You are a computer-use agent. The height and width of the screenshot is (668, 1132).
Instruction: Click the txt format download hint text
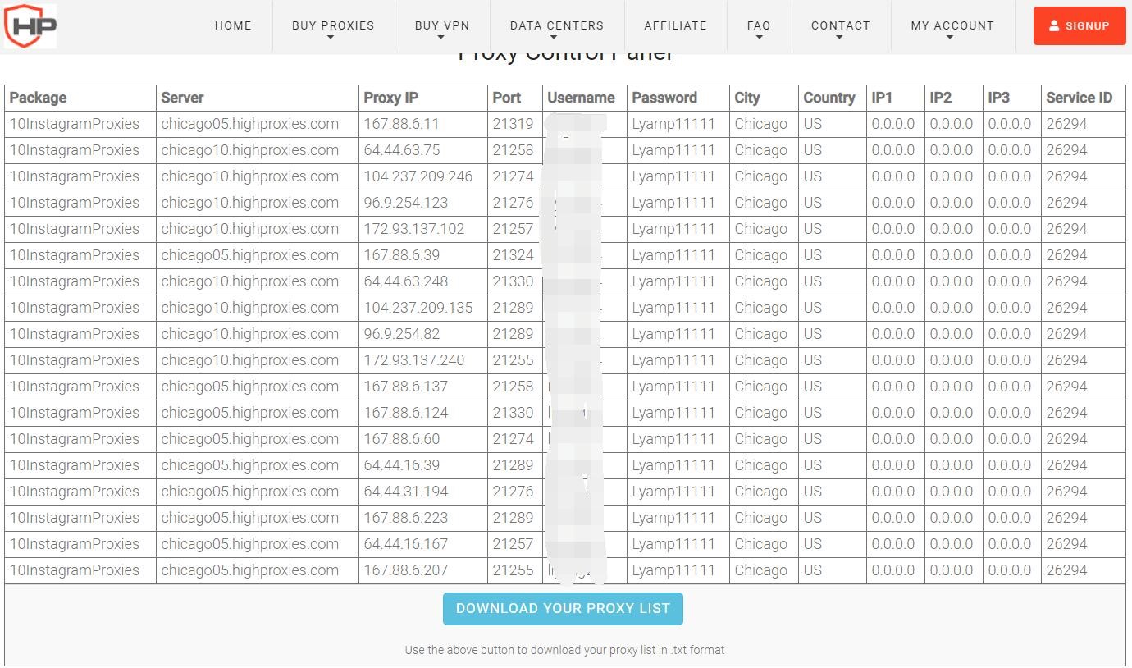564,650
